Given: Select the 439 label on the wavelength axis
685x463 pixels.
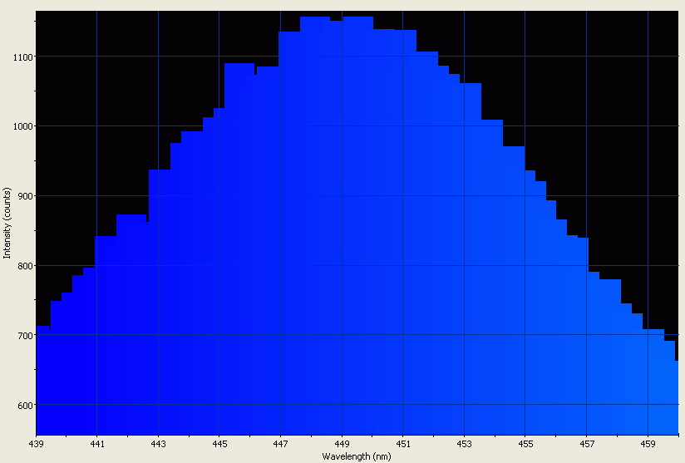Looking at the screenshot, I should (x=36, y=444).
